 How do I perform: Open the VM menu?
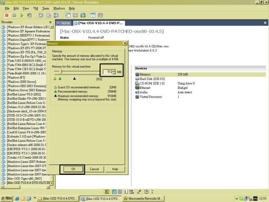pos(36,8)
